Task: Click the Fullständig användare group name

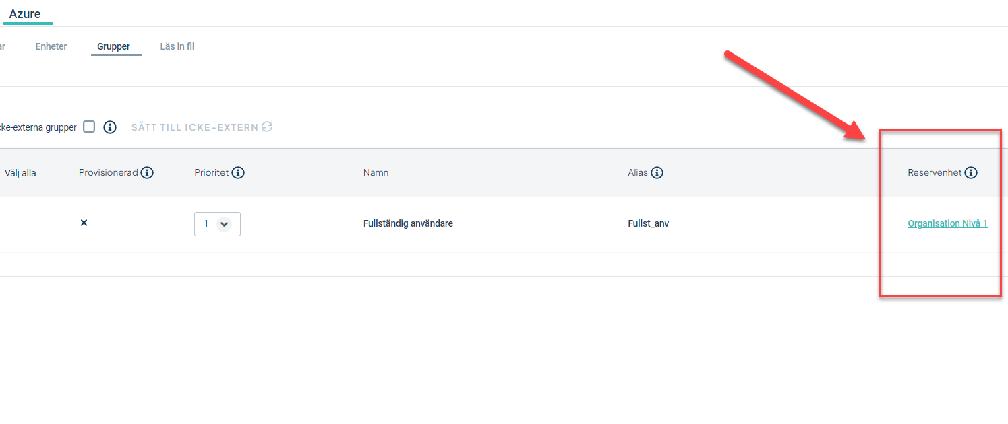Action: tap(408, 223)
